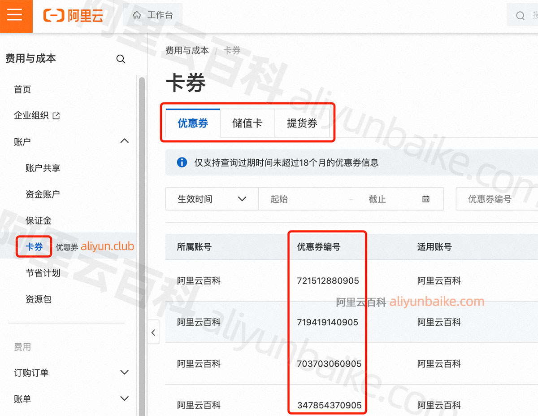Click coupon number 703703060905

(x=329, y=364)
